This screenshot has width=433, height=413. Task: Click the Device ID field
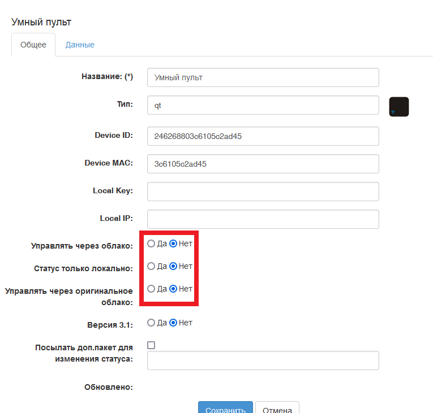pos(263,136)
